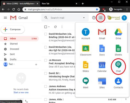Tick the select-all checkbox above inbox

[46, 27]
